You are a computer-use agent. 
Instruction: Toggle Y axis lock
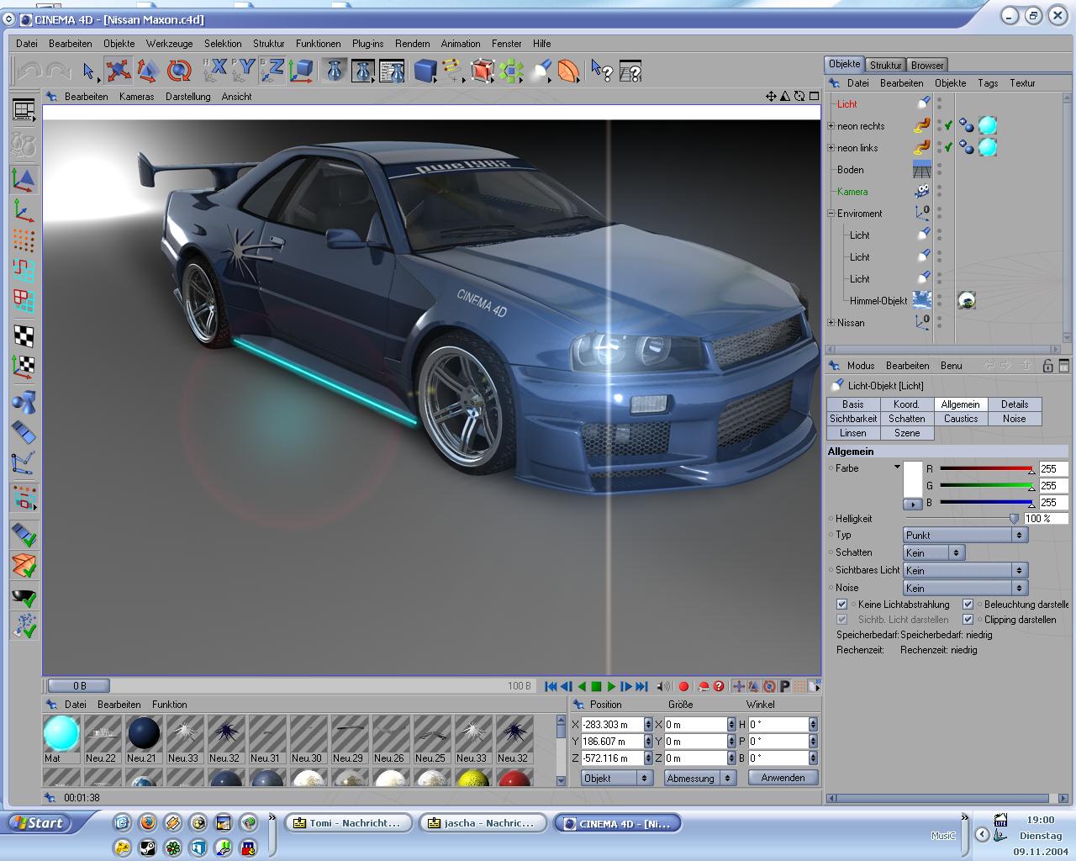point(243,70)
